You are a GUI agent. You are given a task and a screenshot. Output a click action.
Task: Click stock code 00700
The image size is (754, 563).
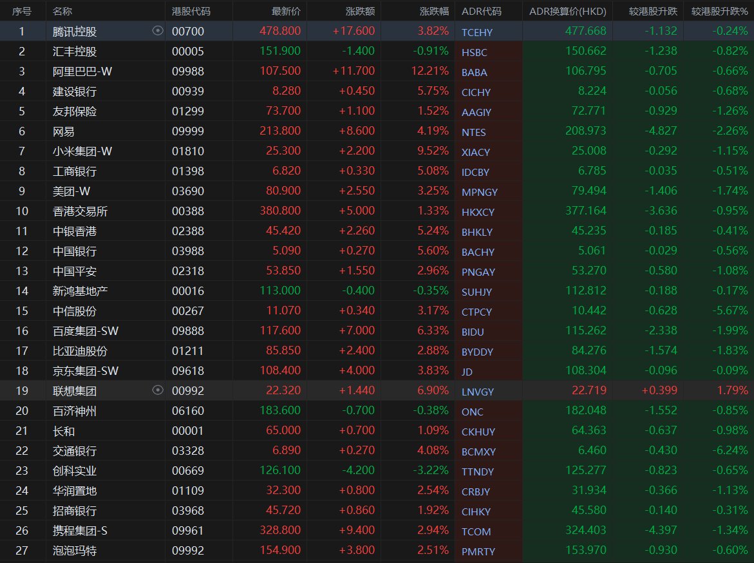pyautogui.click(x=188, y=32)
